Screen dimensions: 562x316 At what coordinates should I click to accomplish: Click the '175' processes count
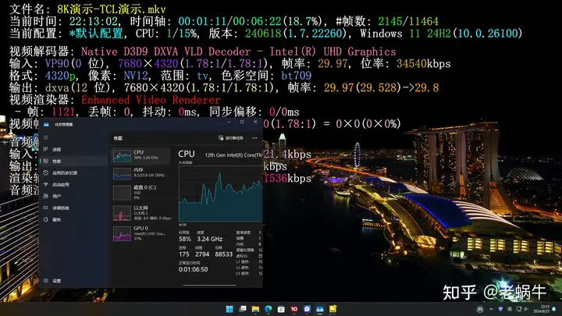184,254
